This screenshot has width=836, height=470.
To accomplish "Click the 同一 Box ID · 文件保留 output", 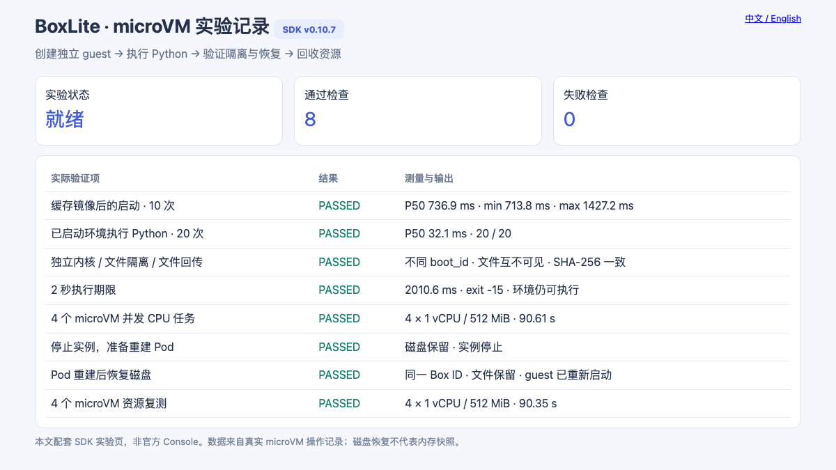I will point(508,375).
